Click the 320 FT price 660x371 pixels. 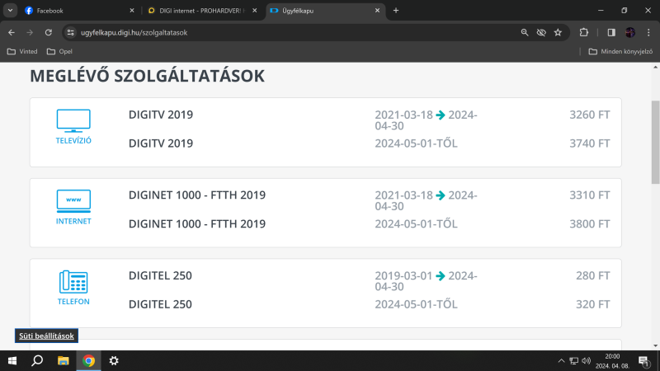click(x=592, y=304)
